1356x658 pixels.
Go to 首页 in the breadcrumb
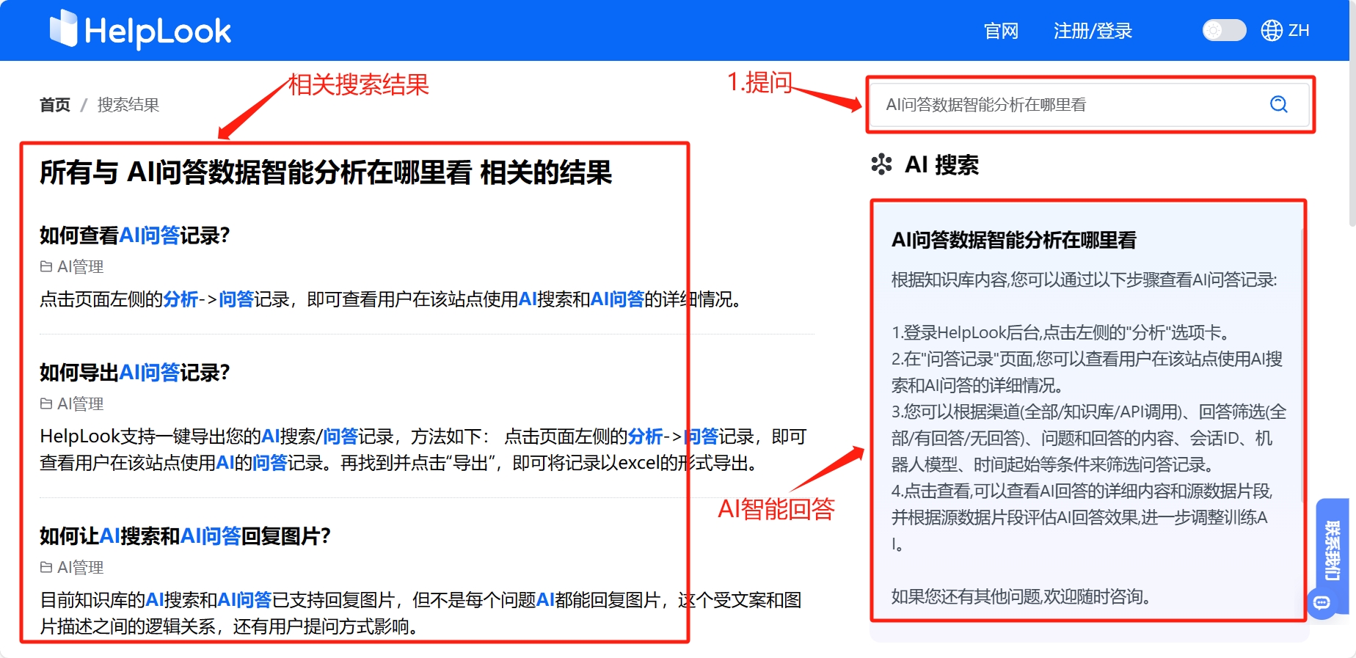[x=55, y=105]
